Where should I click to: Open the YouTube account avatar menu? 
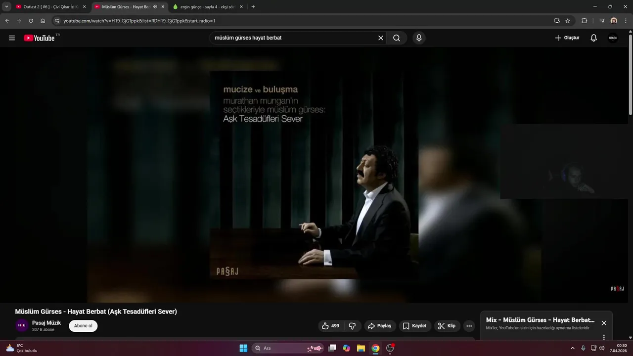pyautogui.click(x=613, y=38)
